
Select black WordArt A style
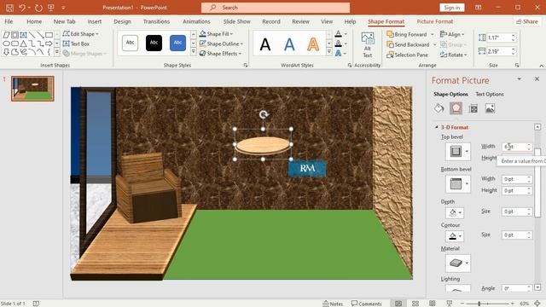[x=265, y=44]
